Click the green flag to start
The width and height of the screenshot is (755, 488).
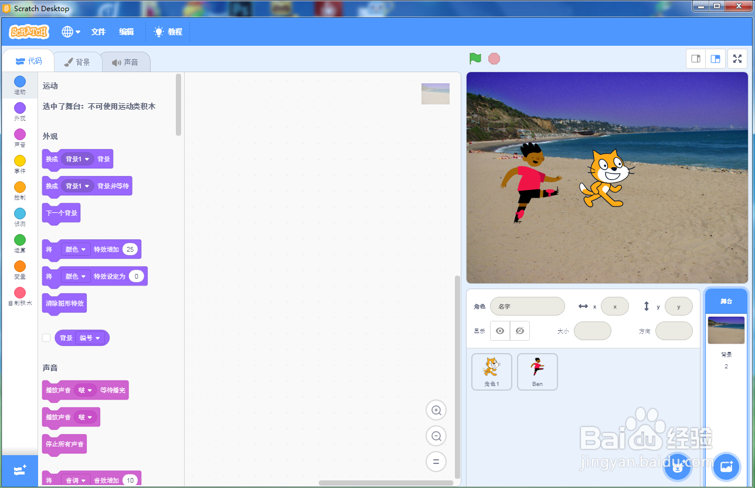475,59
